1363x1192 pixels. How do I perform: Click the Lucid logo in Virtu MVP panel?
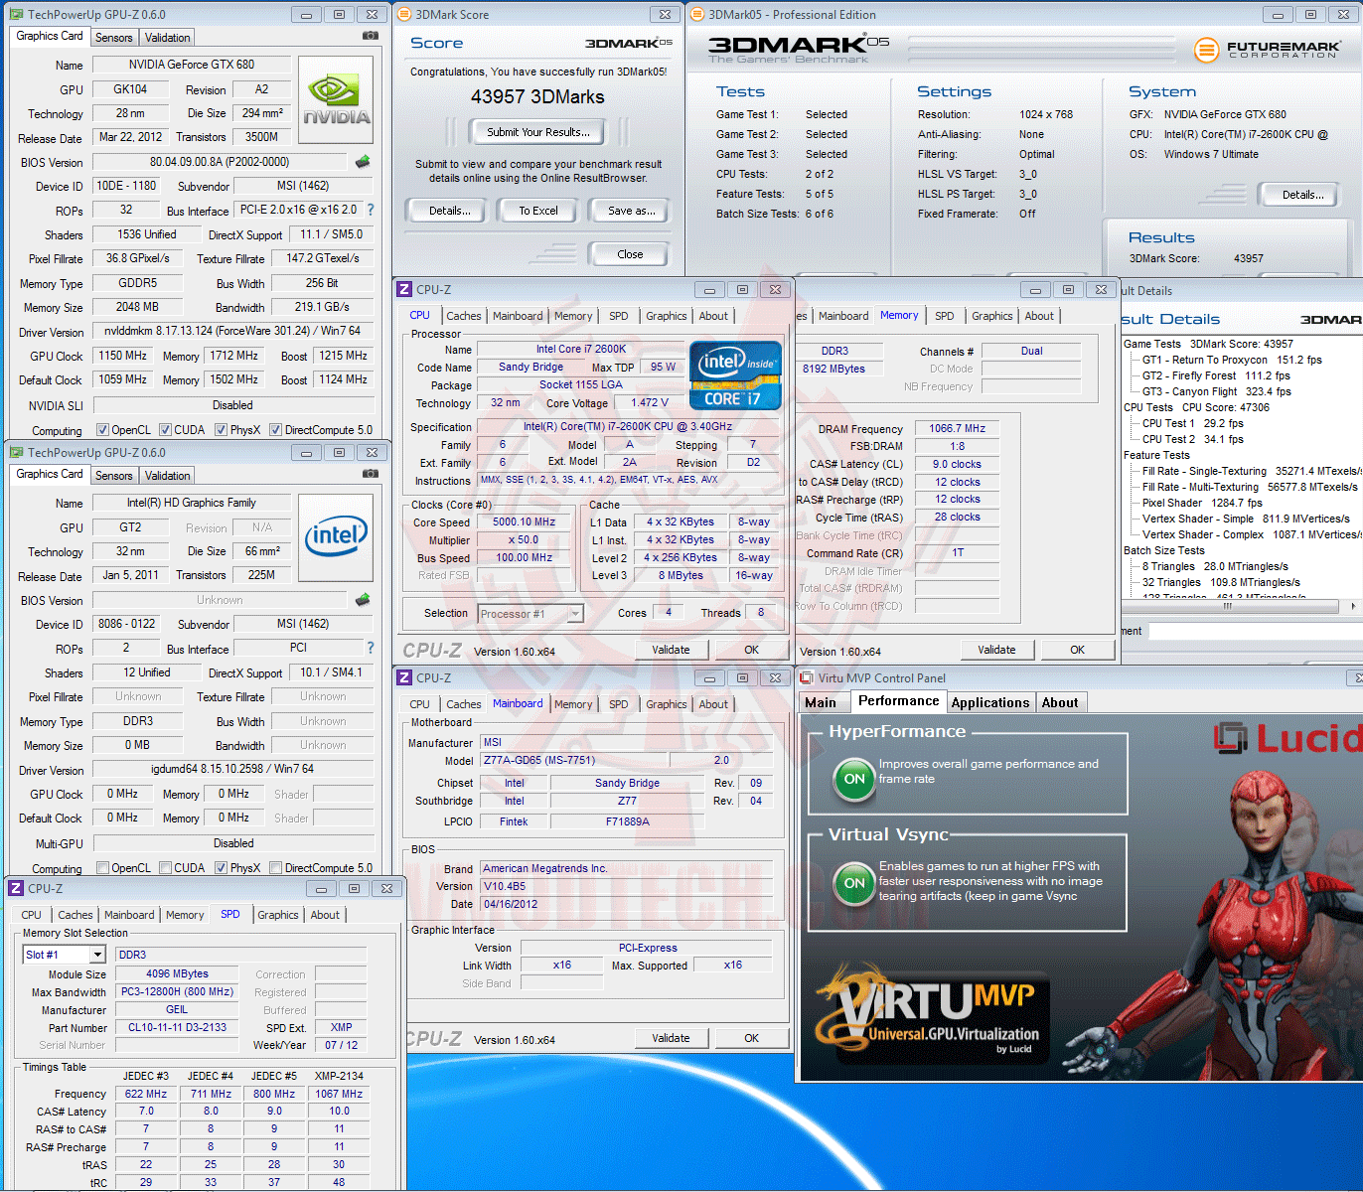click(x=1288, y=738)
